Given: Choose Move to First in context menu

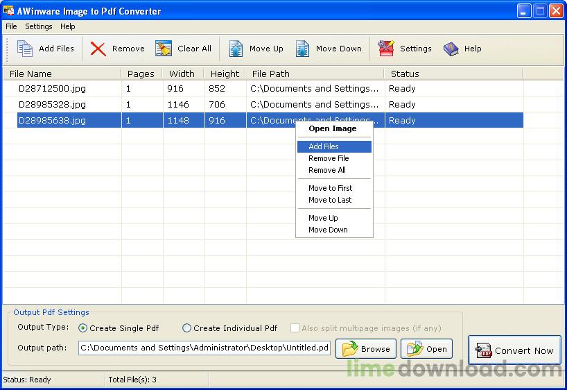Looking at the screenshot, I should tap(335, 188).
